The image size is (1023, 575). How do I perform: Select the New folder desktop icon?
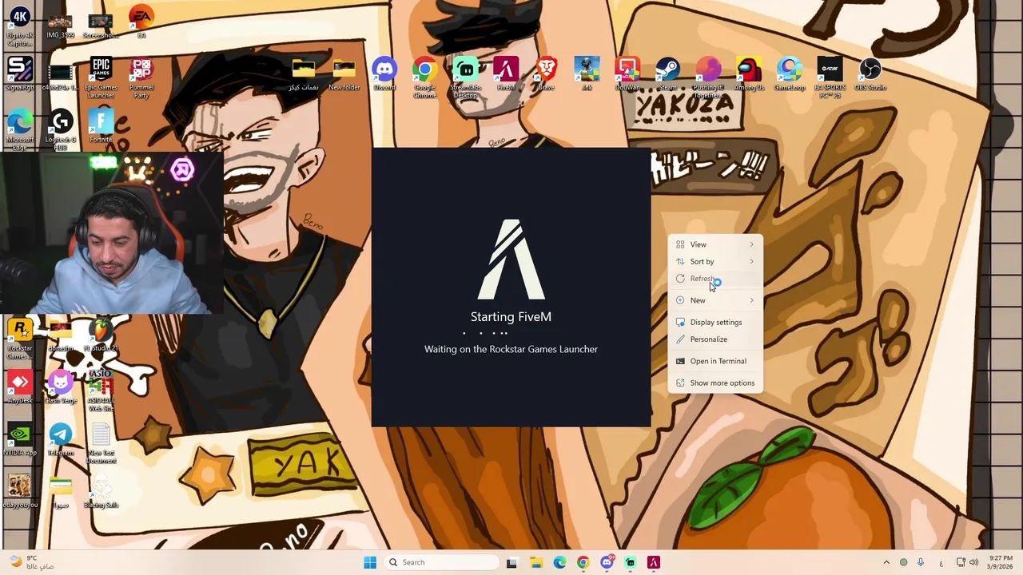click(344, 74)
